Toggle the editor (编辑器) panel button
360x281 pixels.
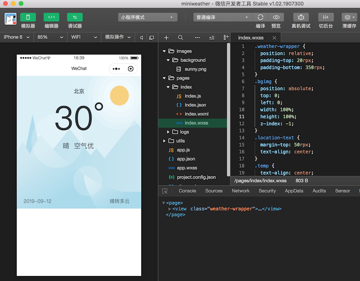coord(51,18)
